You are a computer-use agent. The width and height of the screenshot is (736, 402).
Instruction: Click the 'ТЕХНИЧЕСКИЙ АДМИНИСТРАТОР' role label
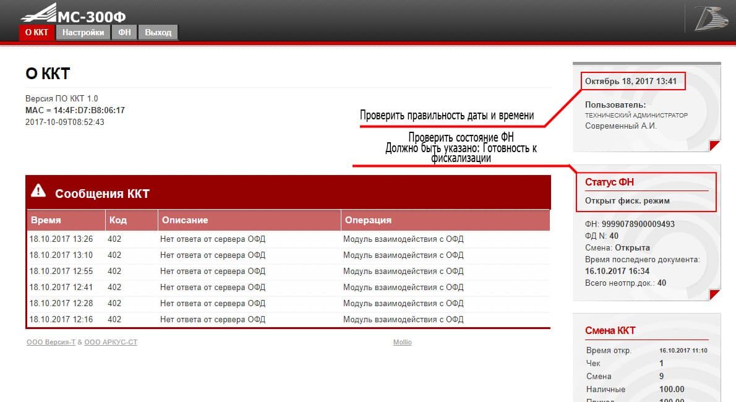pyautogui.click(x=636, y=115)
